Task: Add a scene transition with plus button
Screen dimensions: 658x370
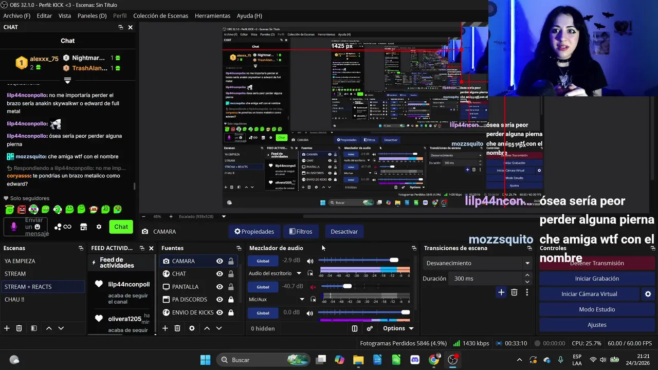Action: pyautogui.click(x=501, y=292)
